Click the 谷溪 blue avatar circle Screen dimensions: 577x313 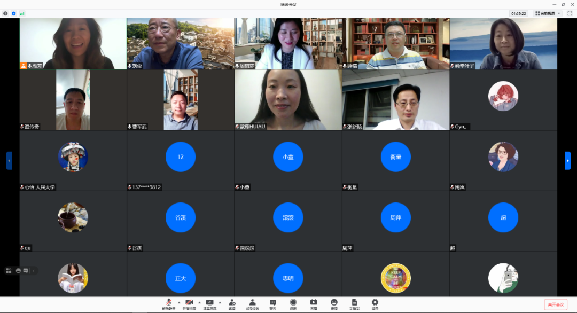[181, 218]
